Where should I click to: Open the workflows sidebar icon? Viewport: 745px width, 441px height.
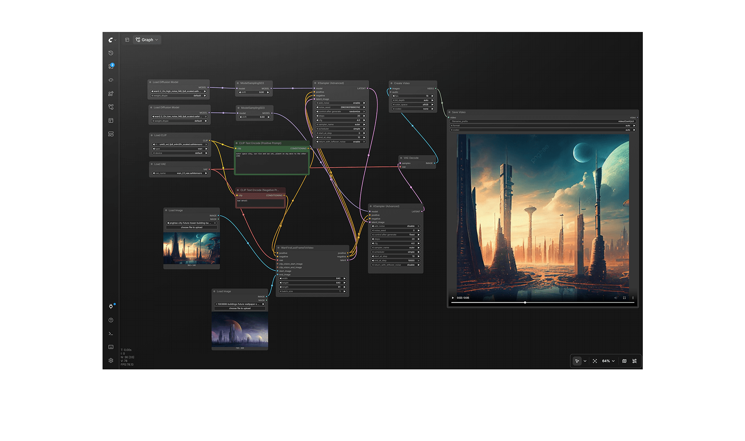tap(111, 107)
